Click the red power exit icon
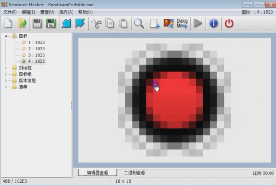 click(229, 23)
